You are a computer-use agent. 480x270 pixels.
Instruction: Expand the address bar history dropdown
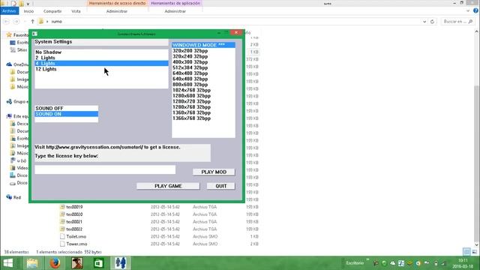424,22
